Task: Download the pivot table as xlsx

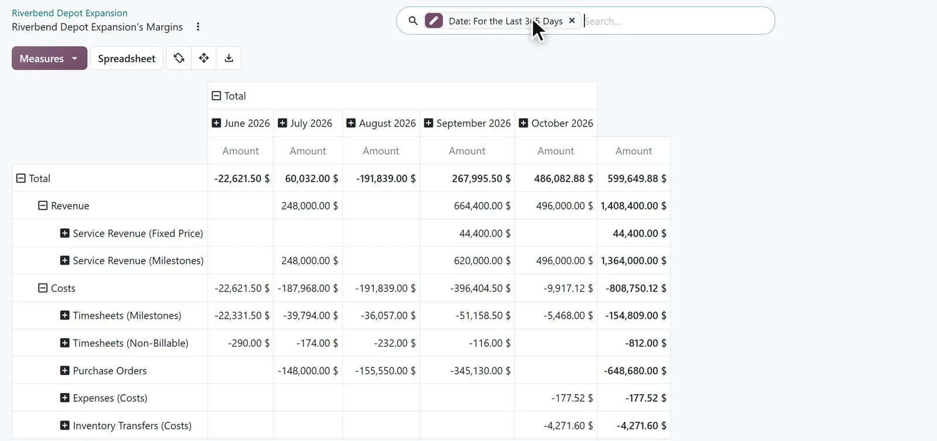Action: pyautogui.click(x=229, y=58)
